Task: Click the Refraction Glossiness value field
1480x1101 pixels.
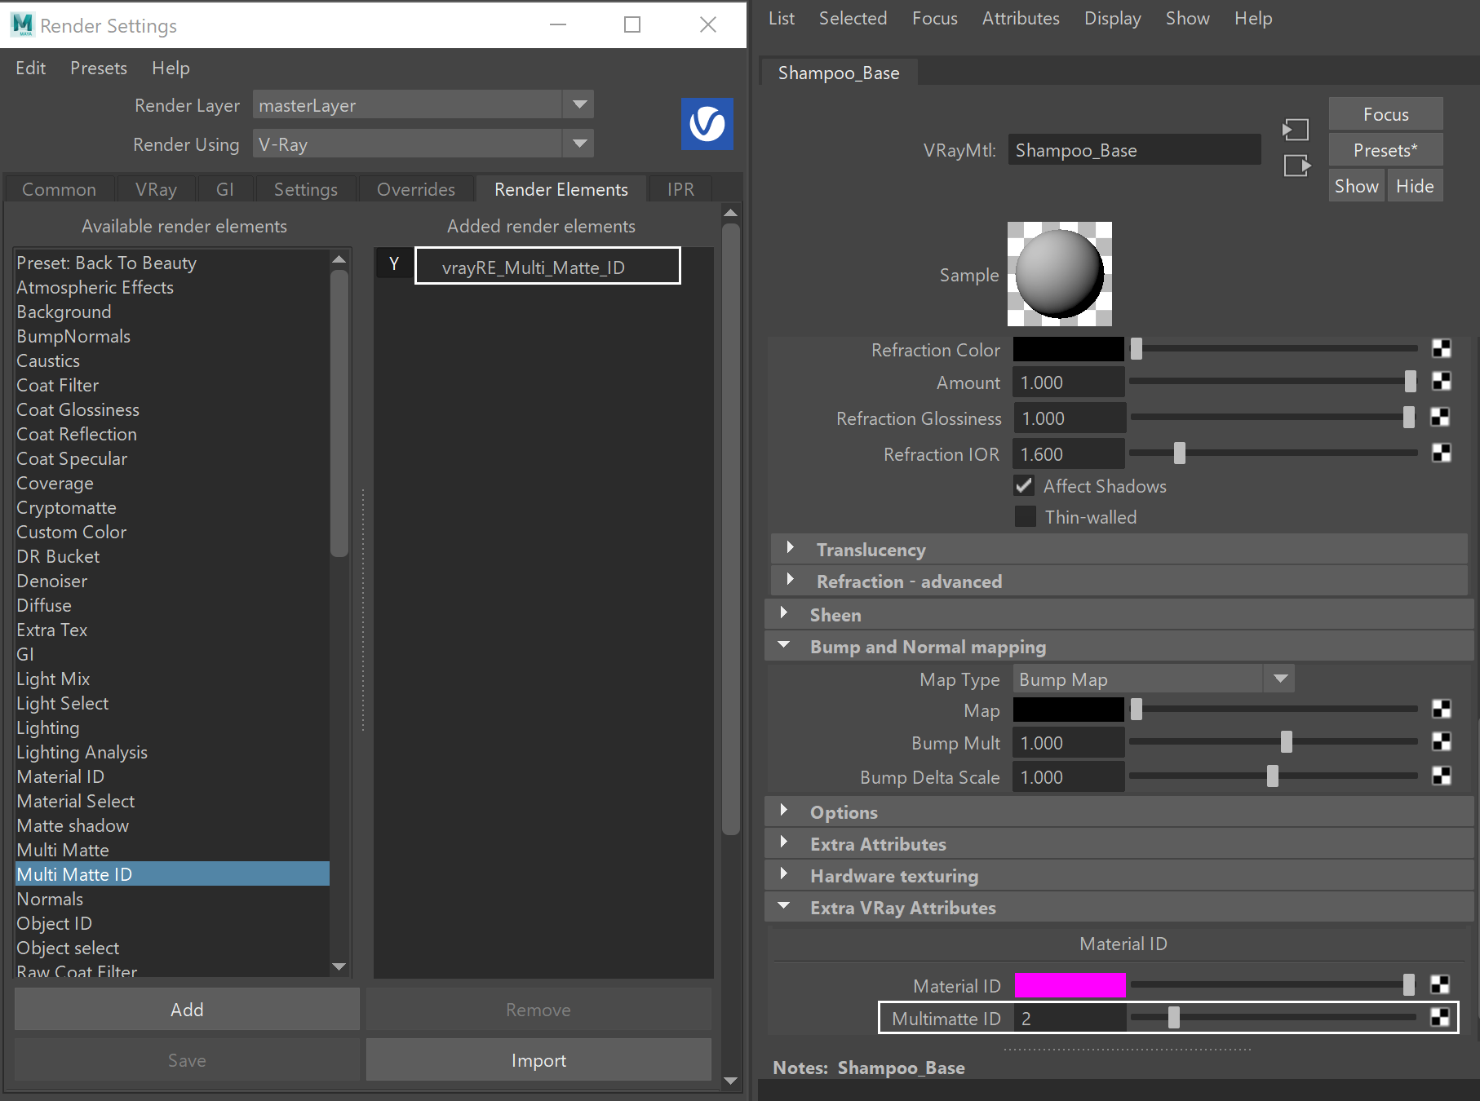Action: 1070,418
